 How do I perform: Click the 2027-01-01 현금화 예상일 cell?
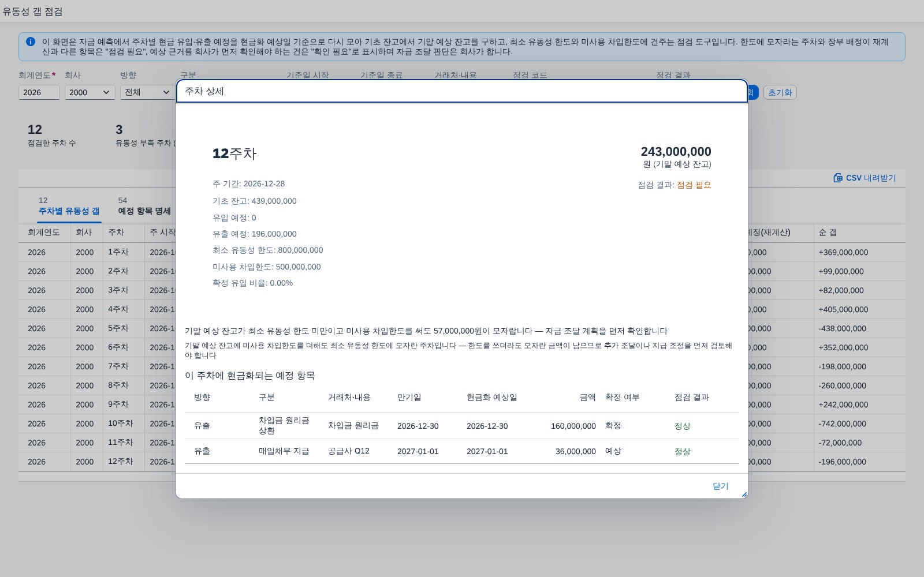point(487,451)
